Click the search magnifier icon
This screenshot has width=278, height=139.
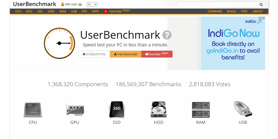pyautogui.click(x=261, y=5)
